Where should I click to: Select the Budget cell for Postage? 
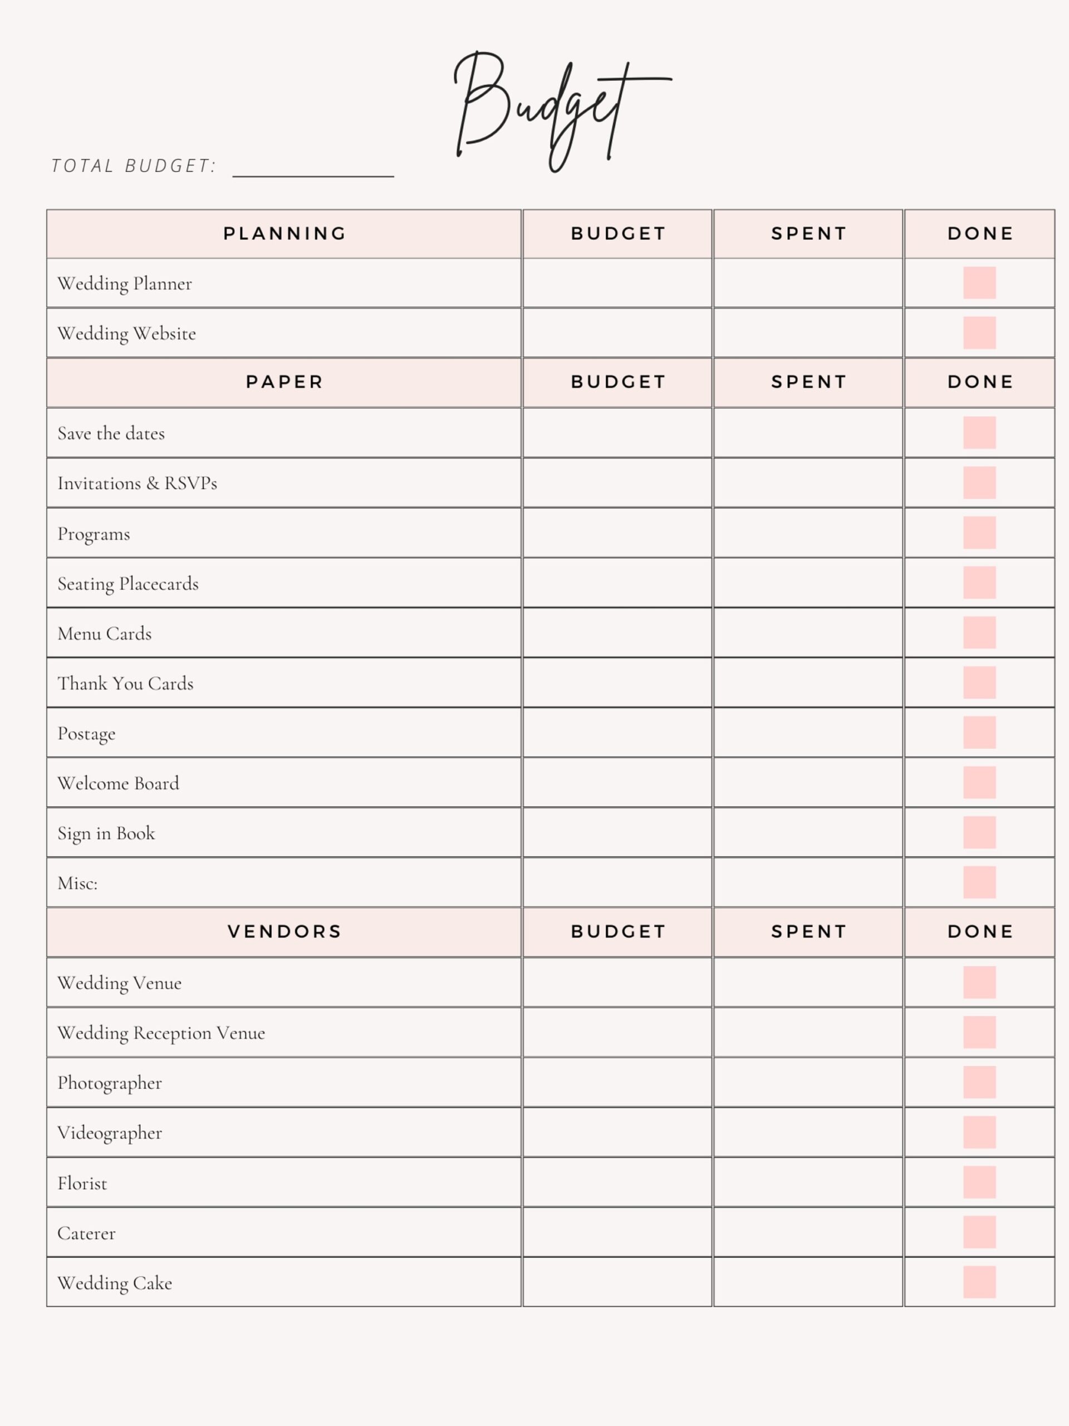coord(617,733)
